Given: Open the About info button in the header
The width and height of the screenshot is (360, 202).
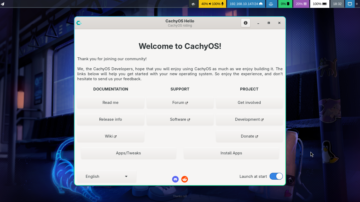Looking at the screenshot, I should (x=245, y=23).
